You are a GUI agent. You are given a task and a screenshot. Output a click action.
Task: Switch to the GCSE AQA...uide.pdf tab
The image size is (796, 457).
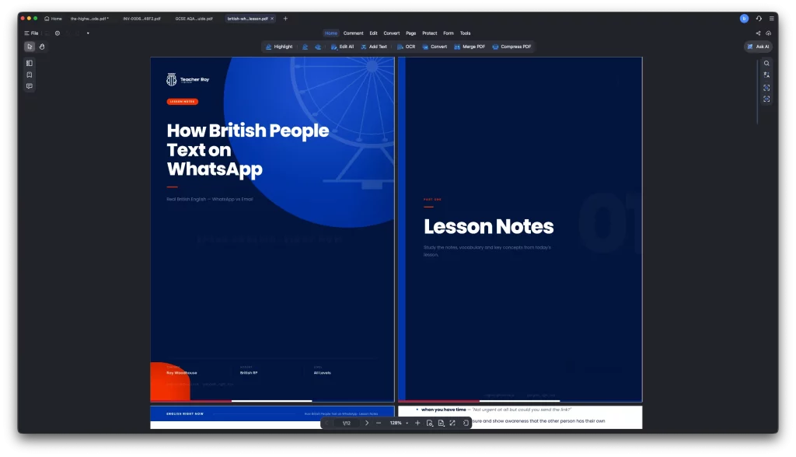click(x=194, y=19)
